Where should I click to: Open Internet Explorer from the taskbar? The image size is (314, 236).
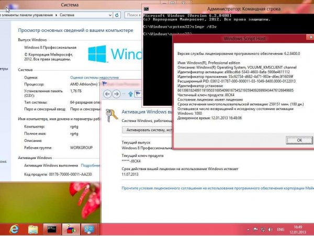click(x=14, y=229)
